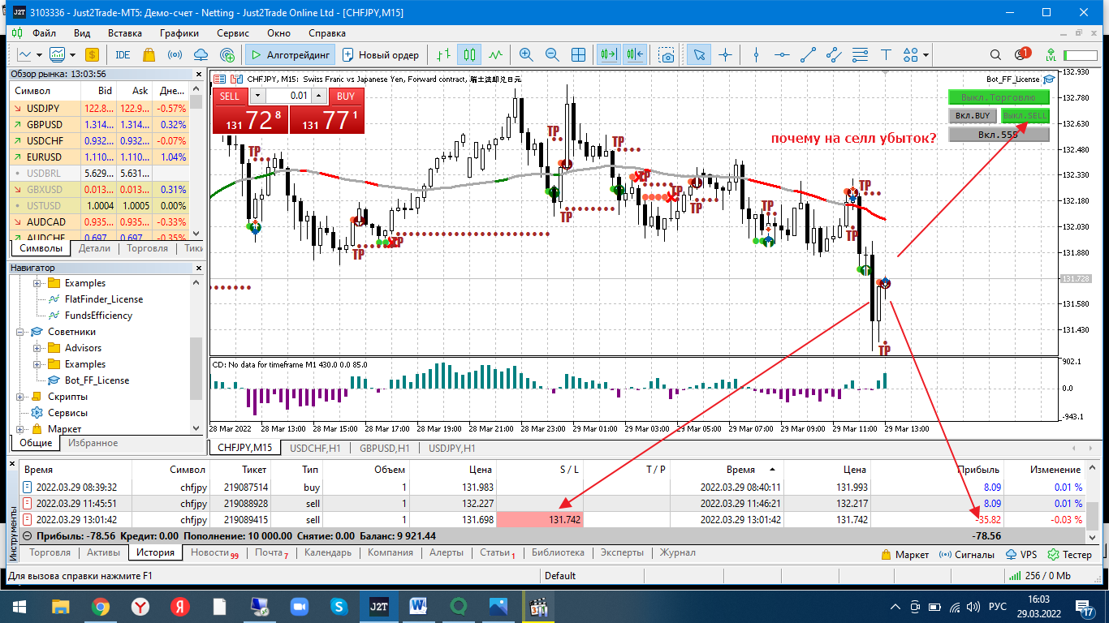Open the Журнал tab in the bottom panel
1109x623 pixels.
677,553
